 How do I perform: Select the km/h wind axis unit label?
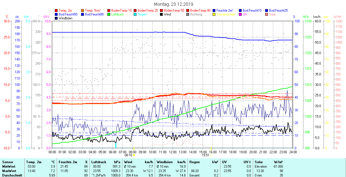tap(317, 17)
